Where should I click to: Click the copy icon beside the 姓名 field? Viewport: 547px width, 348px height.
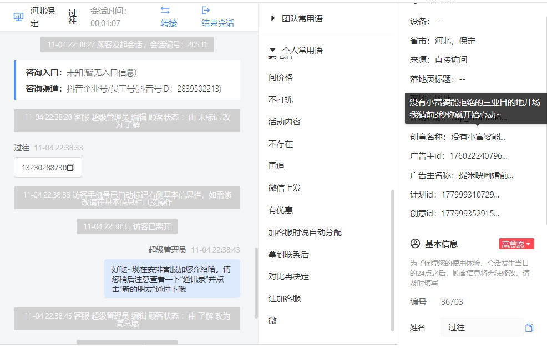[x=529, y=327]
